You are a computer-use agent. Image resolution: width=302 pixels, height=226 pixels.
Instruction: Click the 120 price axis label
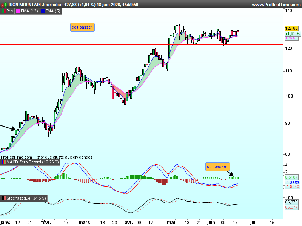tap(288, 49)
